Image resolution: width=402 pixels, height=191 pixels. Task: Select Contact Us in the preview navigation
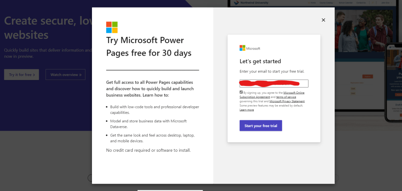click(360, 3)
